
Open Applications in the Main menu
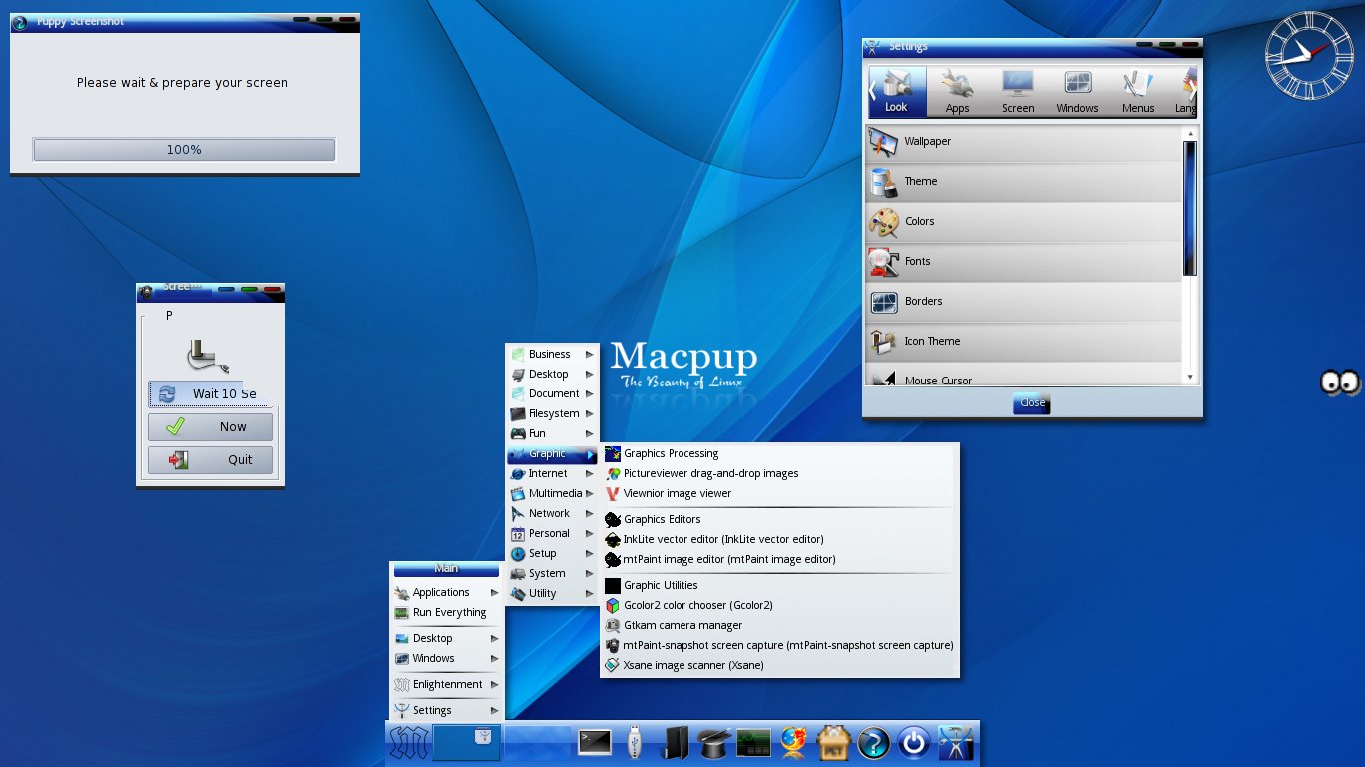446,592
